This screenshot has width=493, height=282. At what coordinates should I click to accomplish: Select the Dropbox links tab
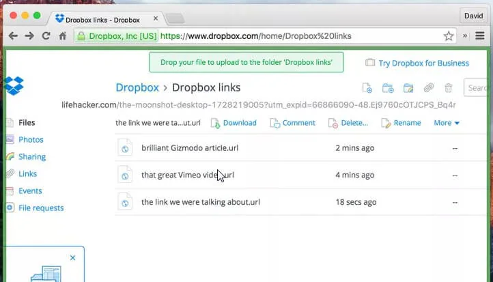[x=105, y=20]
